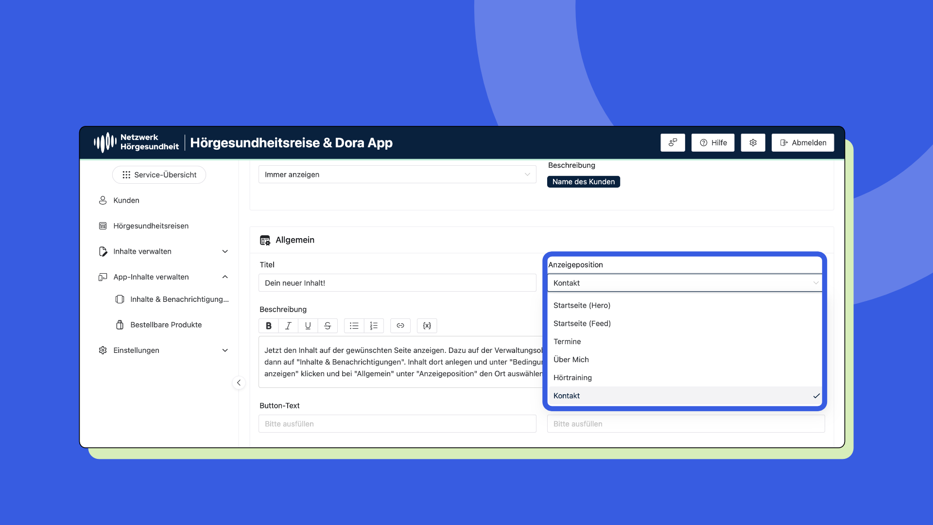Click the Allgemein section icon
Image resolution: width=933 pixels, height=525 pixels.
(265, 240)
